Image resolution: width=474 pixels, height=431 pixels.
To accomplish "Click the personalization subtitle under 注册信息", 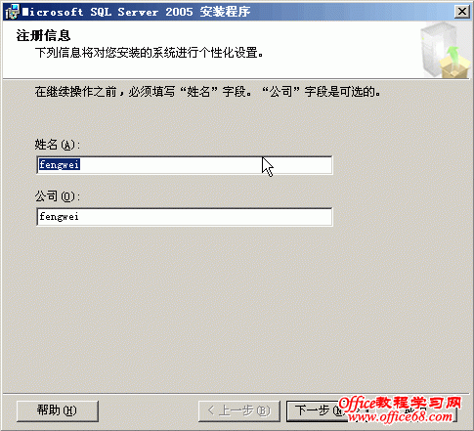I will [149, 53].
